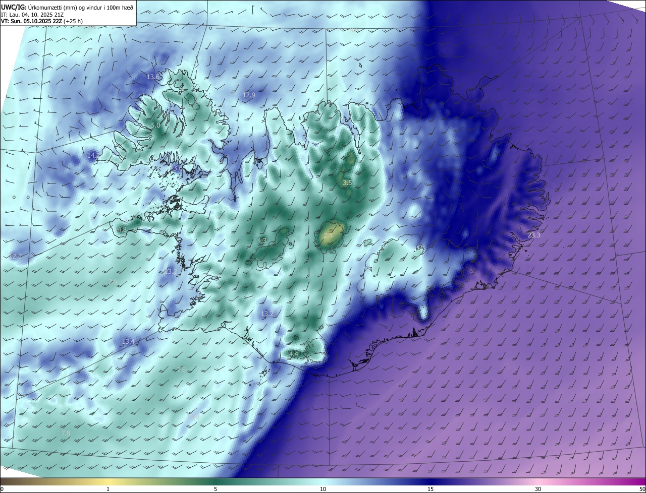Click the colorbar tick labeled 0
The height and width of the screenshot is (493, 646).
2,489
